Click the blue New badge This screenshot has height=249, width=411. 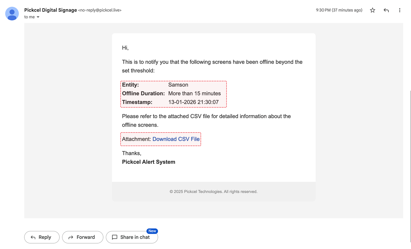[x=152, y=231]
